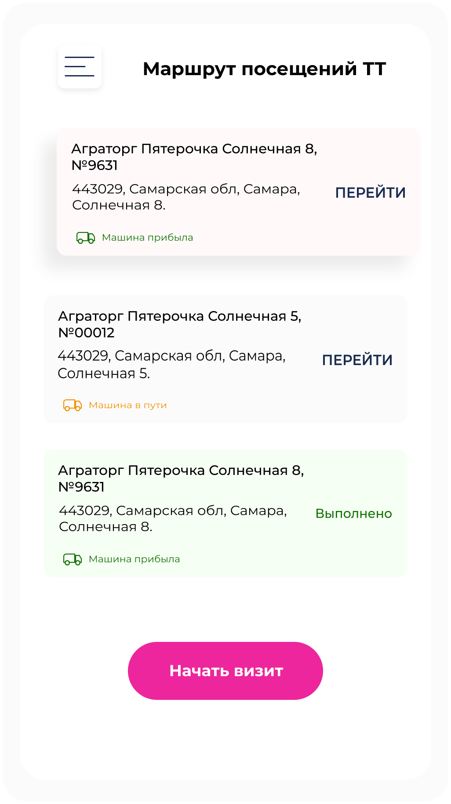Click 'ПЕРЕЙТИ' on the Солнечная 5 №00012 card
Image resolution: width=451 pixels, height=804 pixels.
[x=357, y=359]
